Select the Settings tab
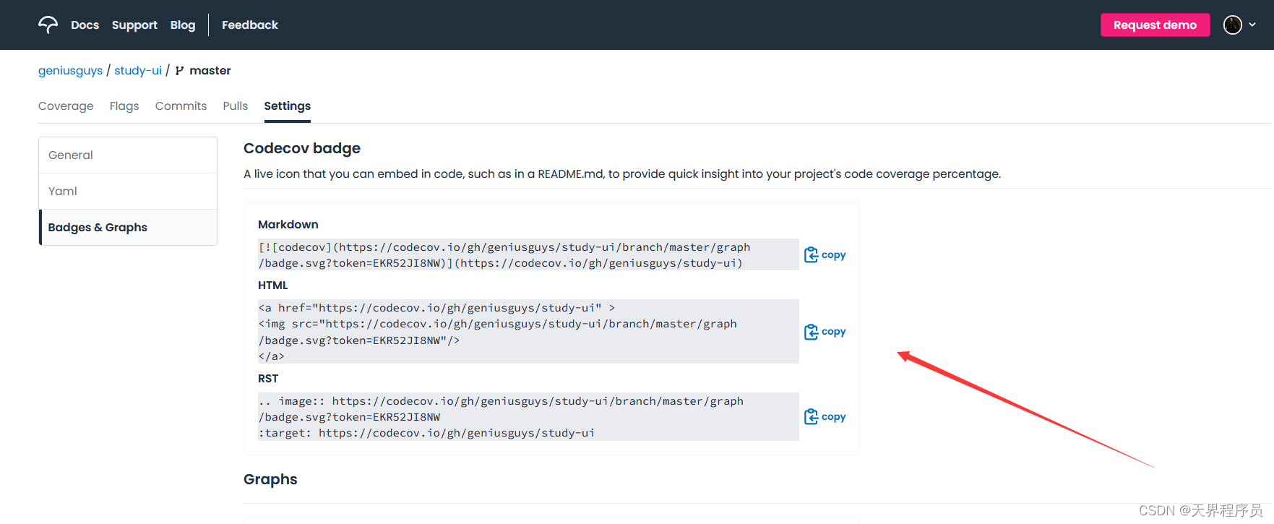The image size is (1274, 524). [x=288, y=106]
